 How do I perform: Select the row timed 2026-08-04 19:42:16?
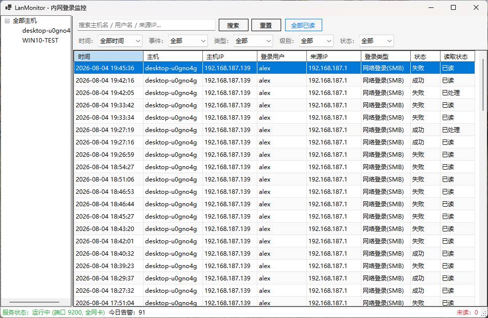click(275, 81)
